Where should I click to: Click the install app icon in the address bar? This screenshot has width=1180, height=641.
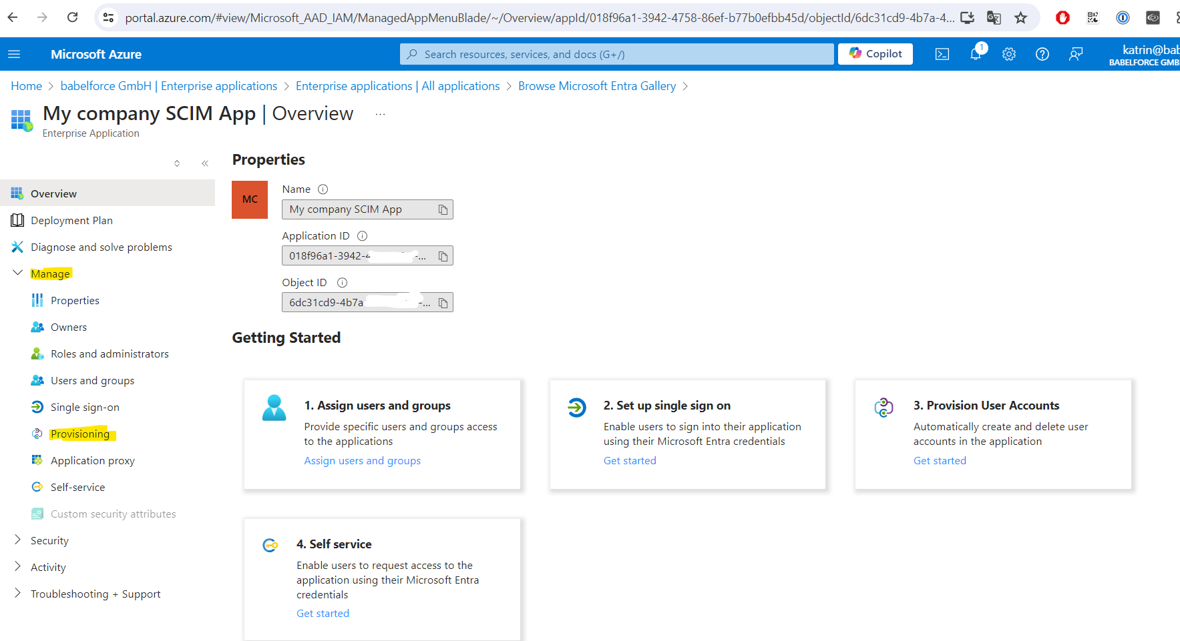[967, 18]
